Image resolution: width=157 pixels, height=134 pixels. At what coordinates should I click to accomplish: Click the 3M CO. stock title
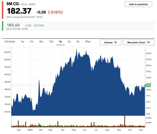pyautogui.click(x=13, y=4)
